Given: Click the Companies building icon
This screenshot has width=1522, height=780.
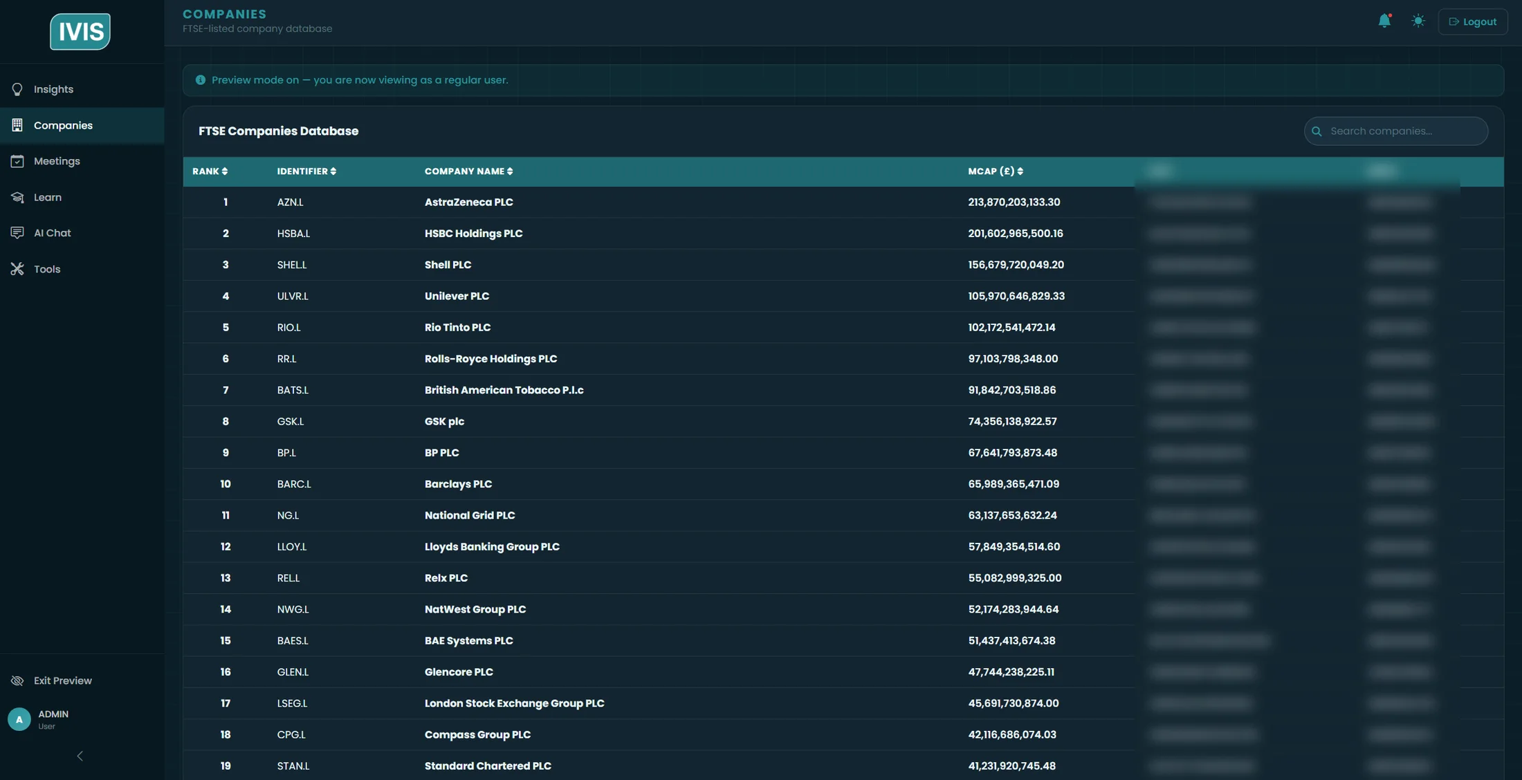Looking at the screenshot, I should (x=17, y=125).
